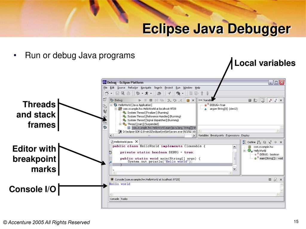The height and width of the screenshot is (229, 306).
Task: Collapse the com.example.hw.HelloWorld at localhost node
Action: (116, 109)
